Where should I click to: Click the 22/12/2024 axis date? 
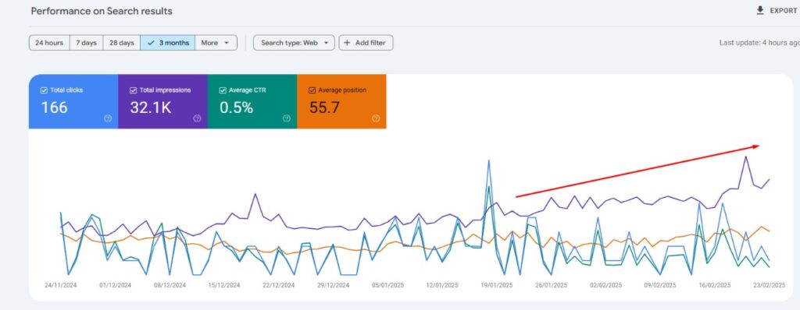pyautogui.click(x=279, y=285)
